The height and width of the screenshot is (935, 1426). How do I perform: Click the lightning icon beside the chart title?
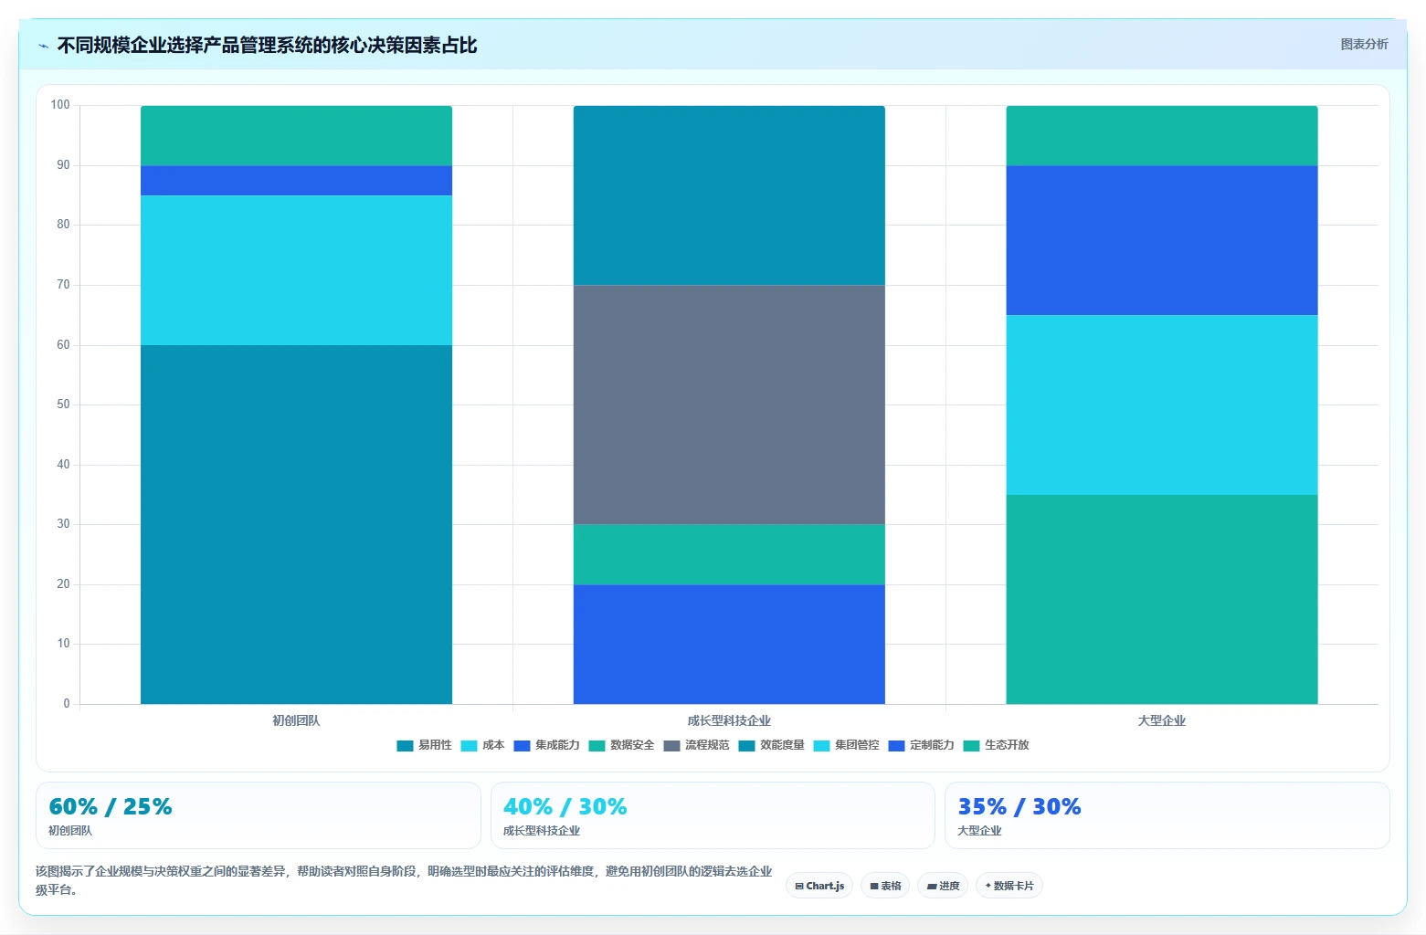(x=43, y=46)
